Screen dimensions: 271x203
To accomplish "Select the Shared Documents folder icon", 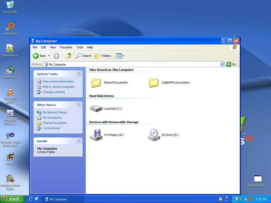I will click(96, 83).
